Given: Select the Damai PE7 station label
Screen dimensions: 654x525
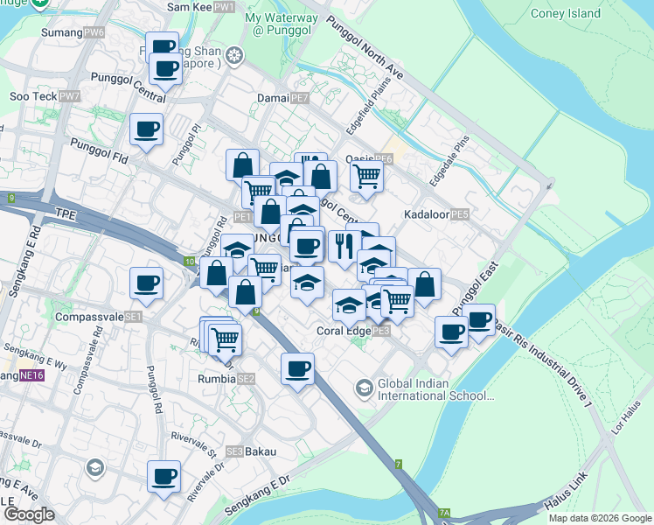Looking at the screenshot, I should click(x=283, y=98).
